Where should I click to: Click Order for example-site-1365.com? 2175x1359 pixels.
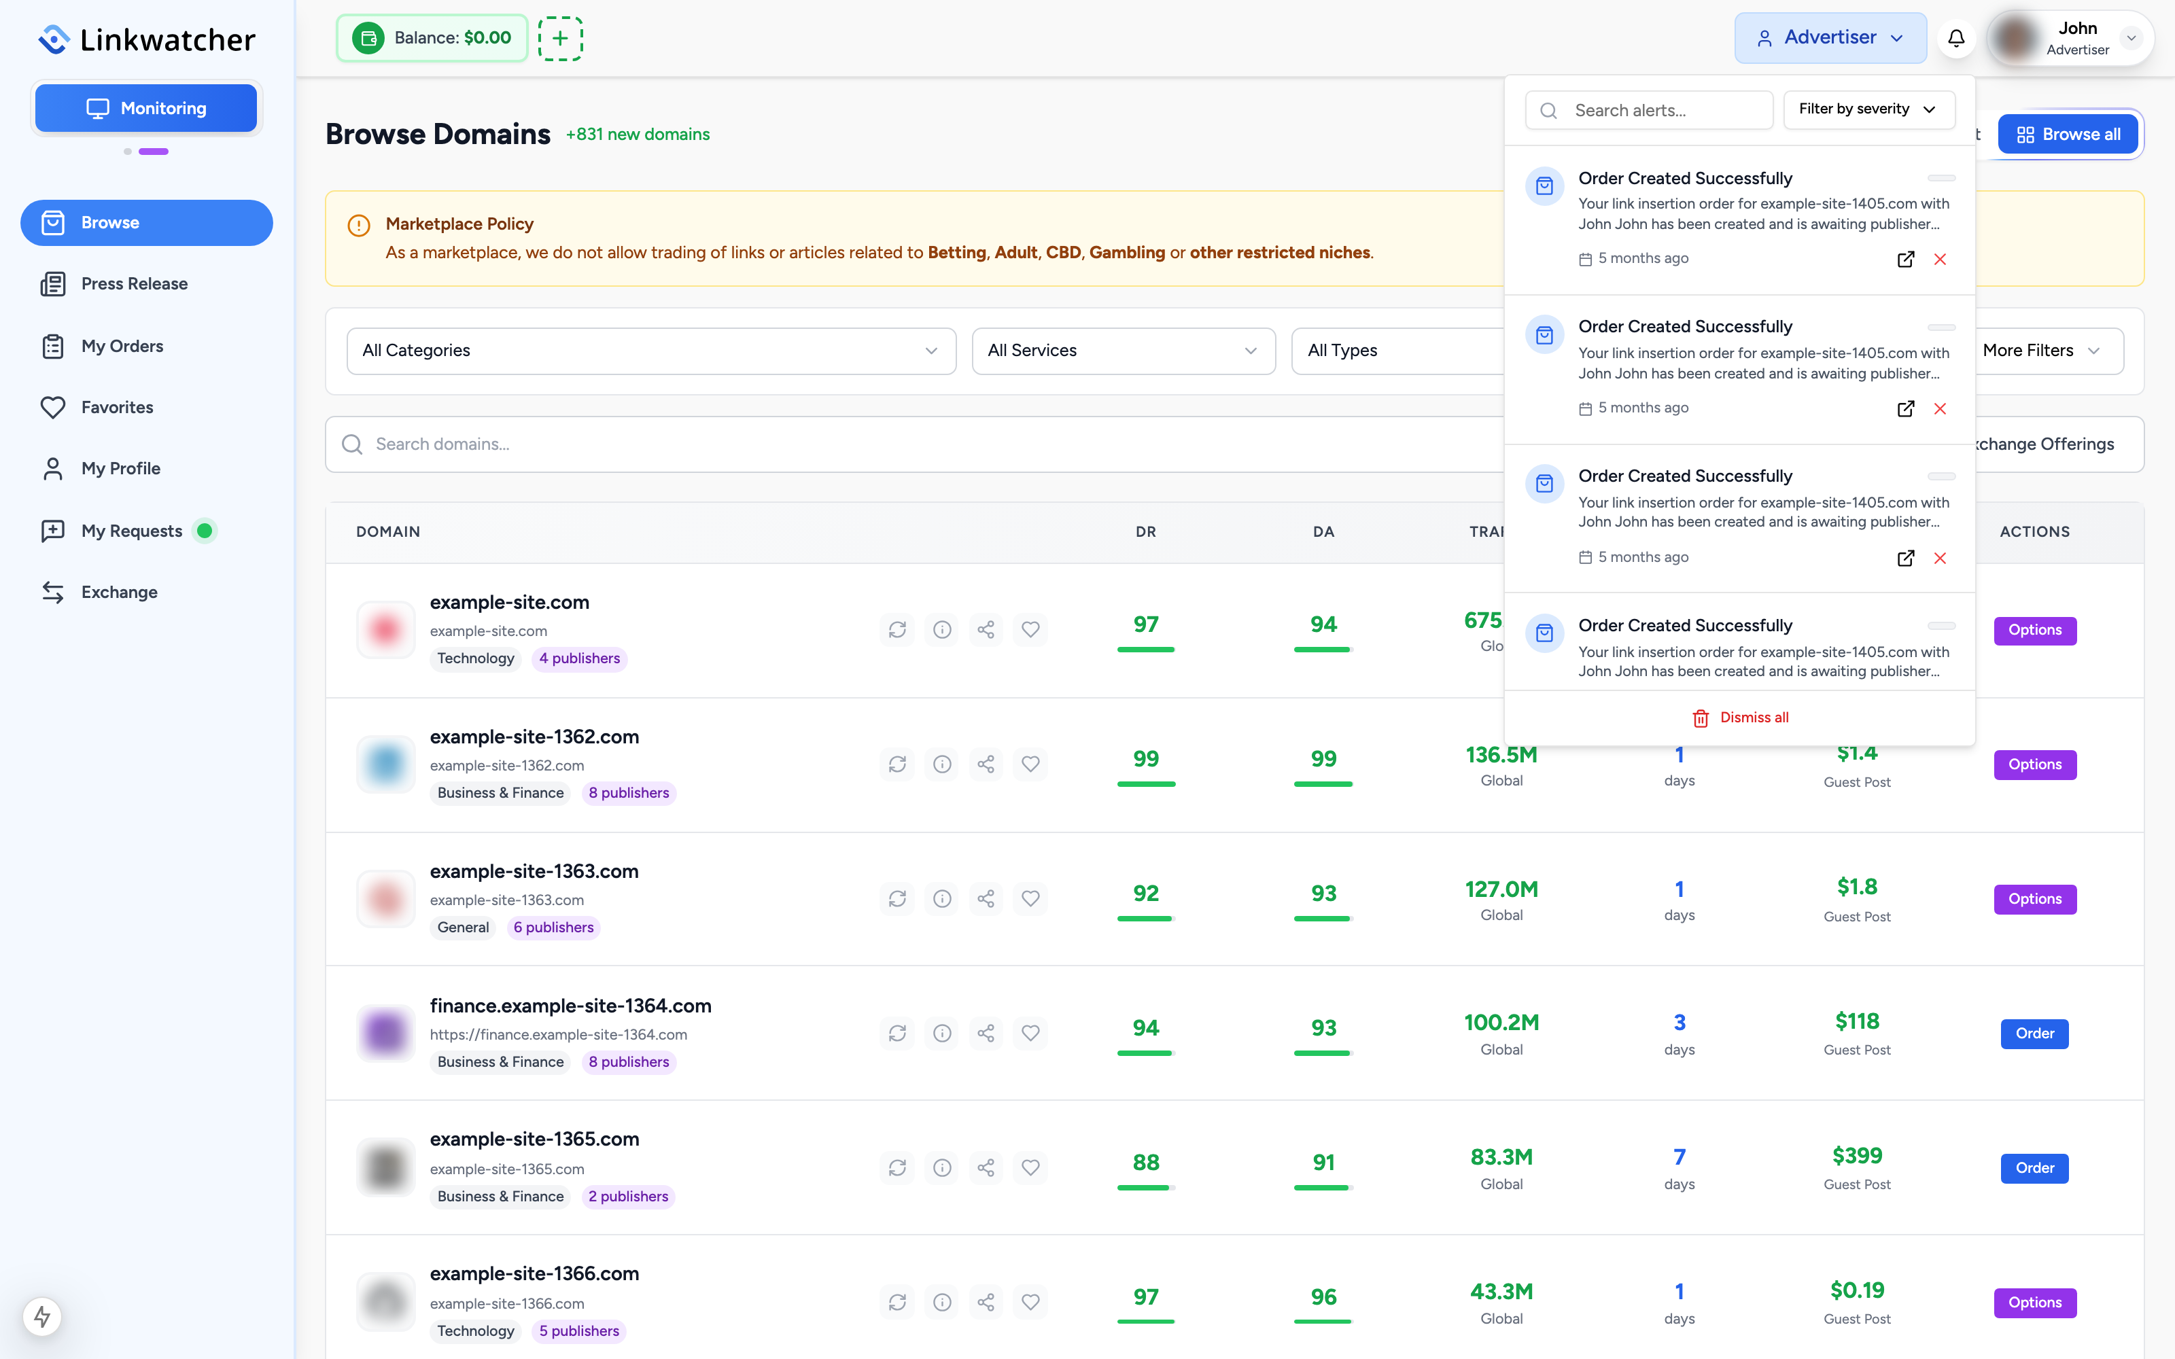click(2035, 1167)
